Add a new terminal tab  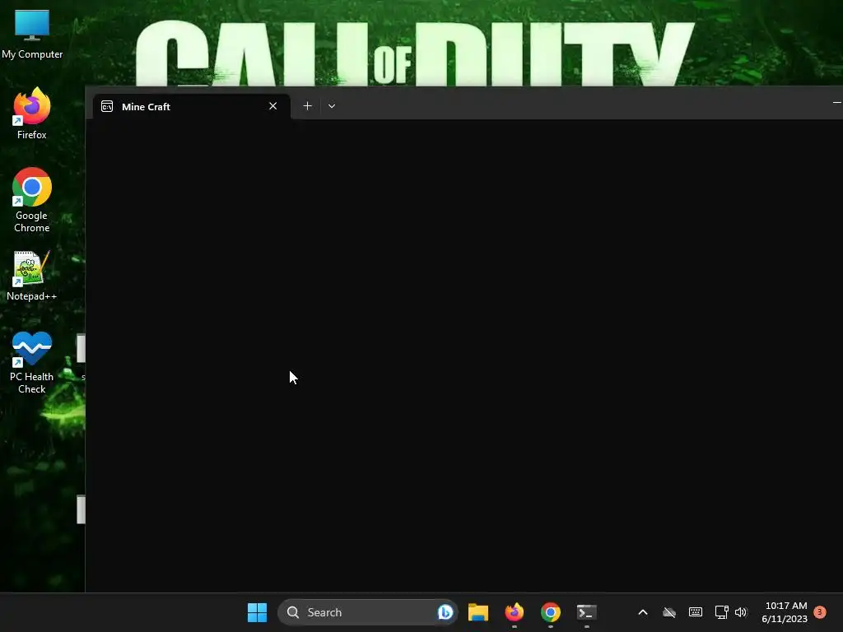point(308,106)
